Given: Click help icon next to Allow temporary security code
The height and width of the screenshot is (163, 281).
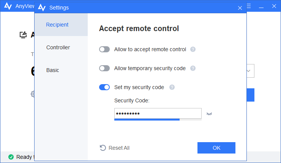Looking at the screenshot, I should [193, 68].
